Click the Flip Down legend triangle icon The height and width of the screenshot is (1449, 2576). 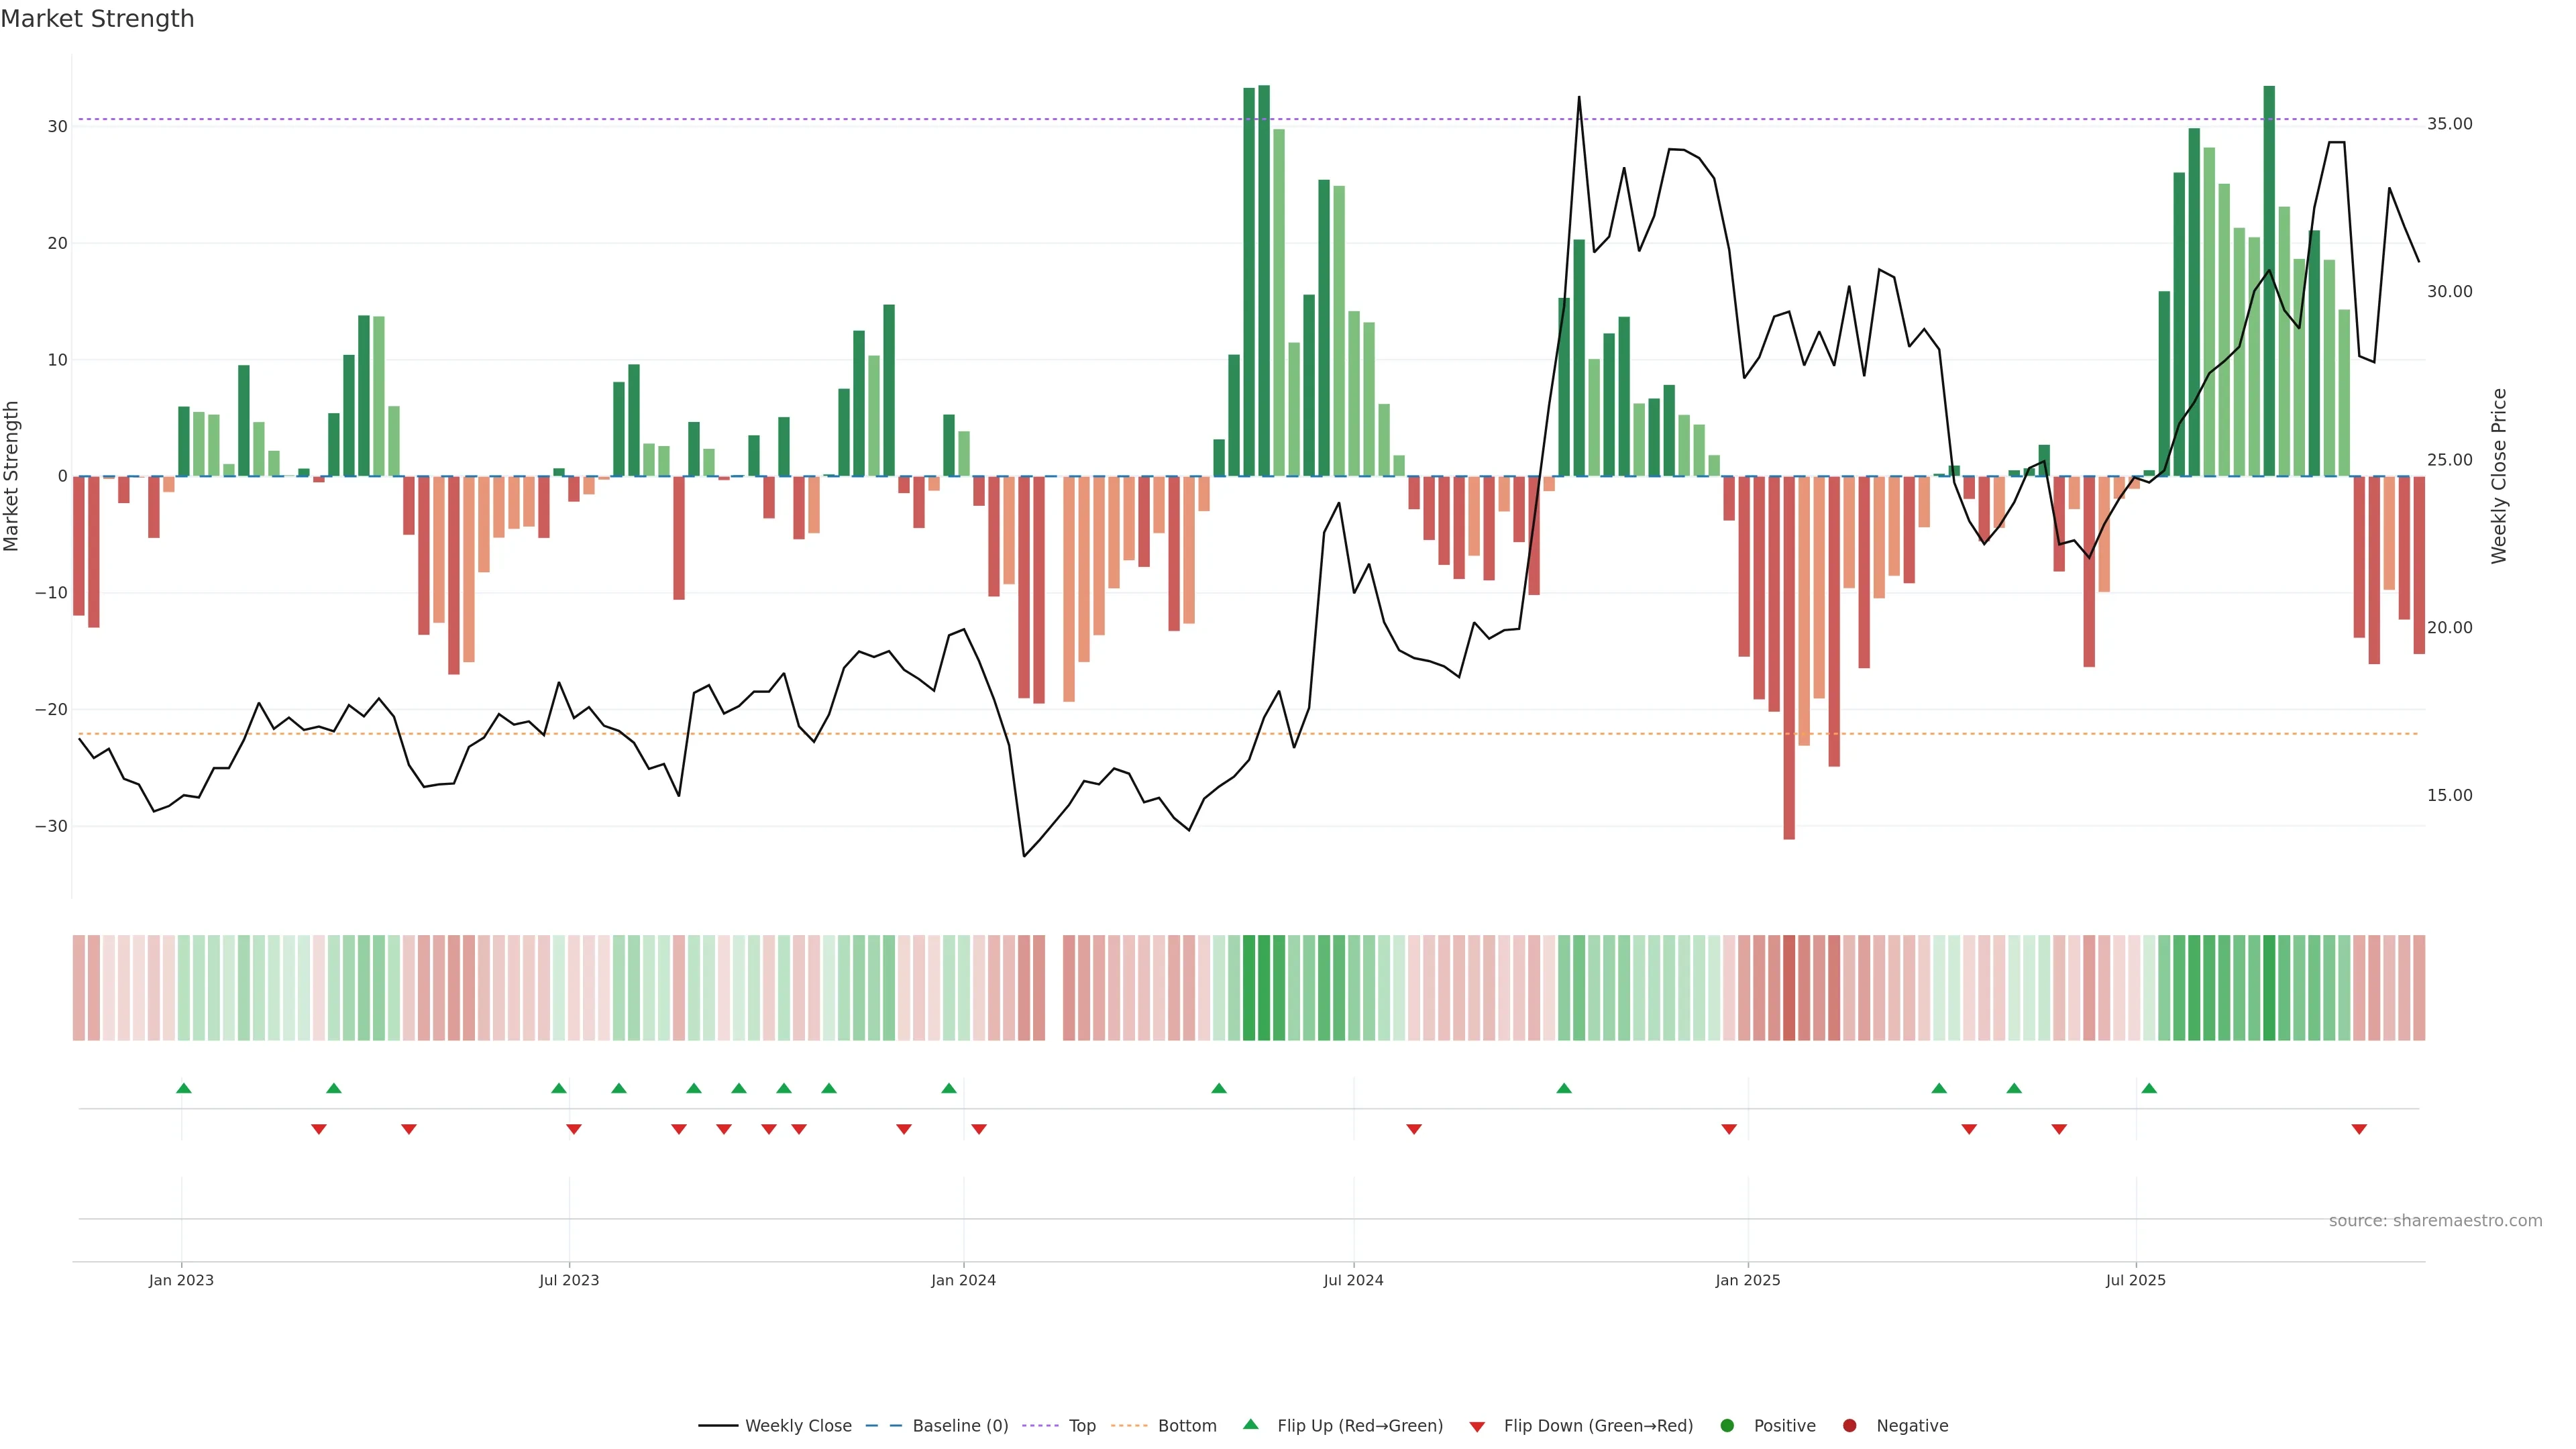pyautogui.click(x=1477, y=1426)
